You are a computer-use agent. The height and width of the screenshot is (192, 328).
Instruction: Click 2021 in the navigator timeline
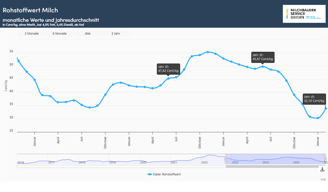tap(174, 162)
